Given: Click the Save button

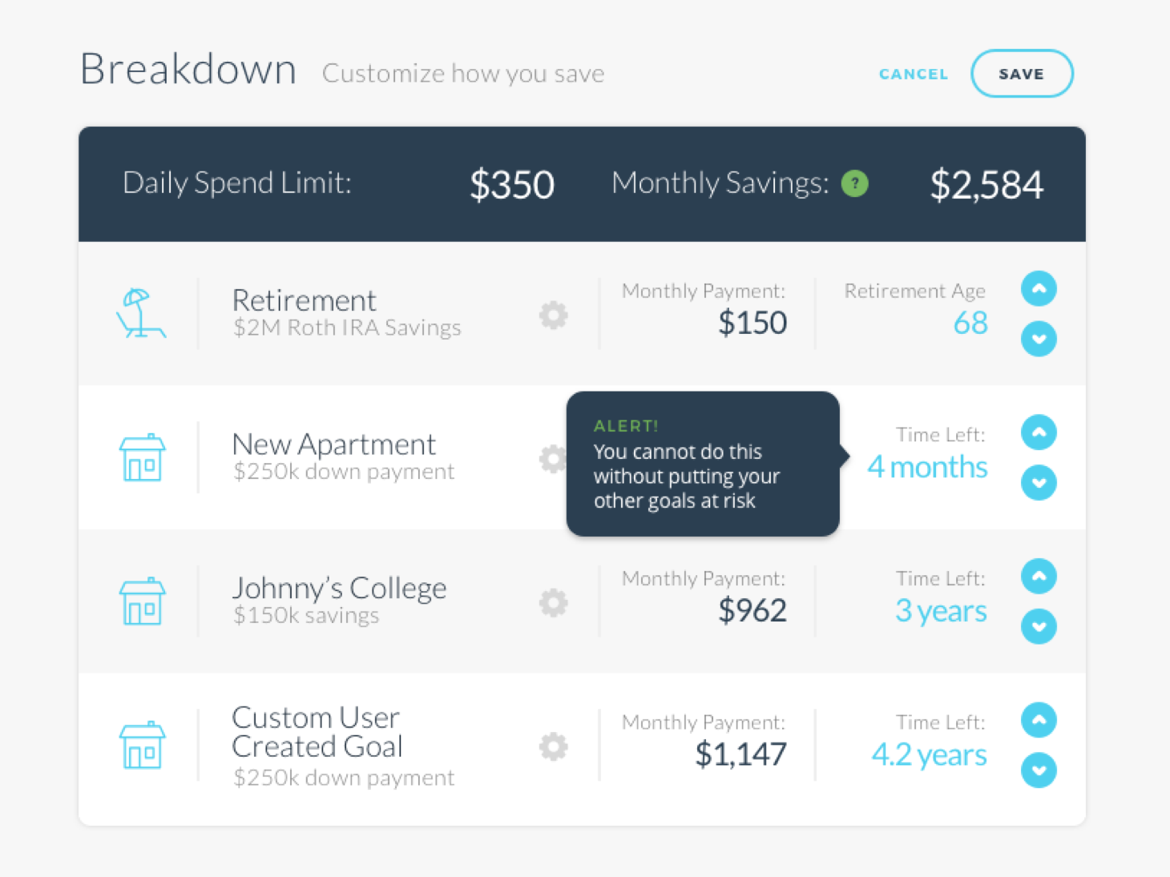Looking at the screenshot, I should pyautogui.click(x=1022, y=74).
